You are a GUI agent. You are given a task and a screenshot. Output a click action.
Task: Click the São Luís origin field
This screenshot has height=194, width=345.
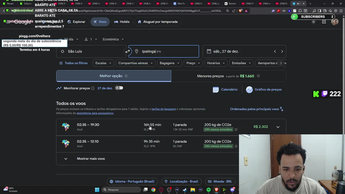point(91,51)
